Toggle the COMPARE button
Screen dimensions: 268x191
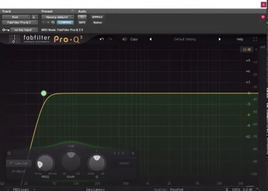(65, 23)
